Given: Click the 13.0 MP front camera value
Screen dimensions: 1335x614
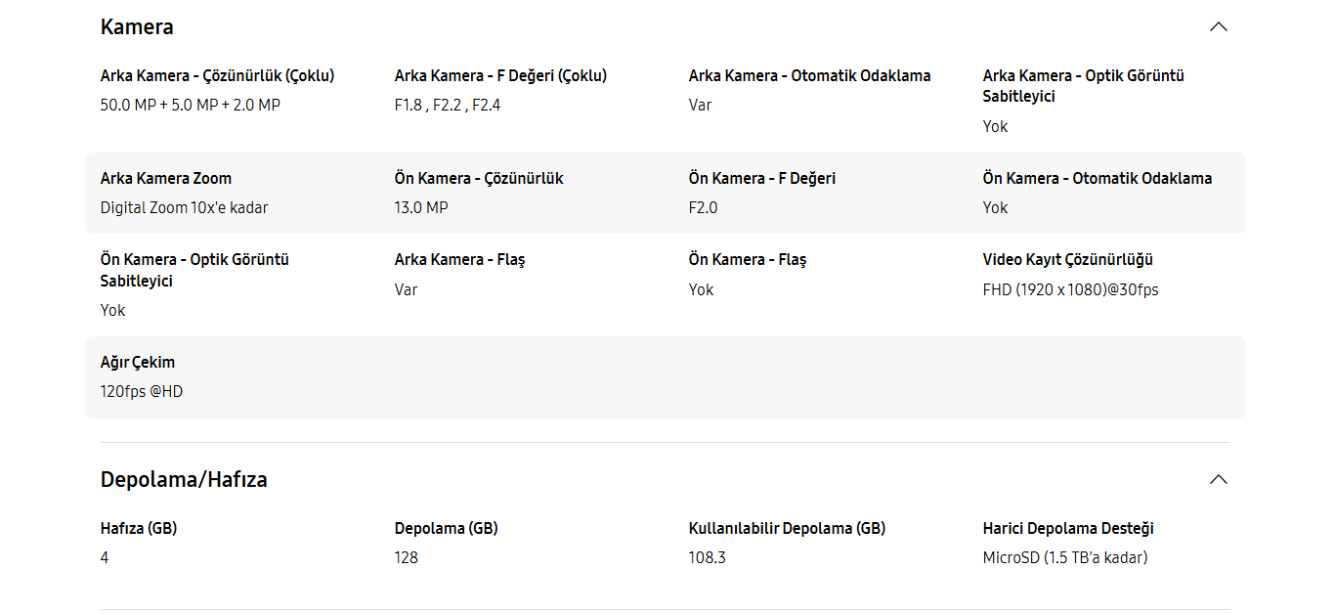Looking at the screenshot, I should 421,207.
